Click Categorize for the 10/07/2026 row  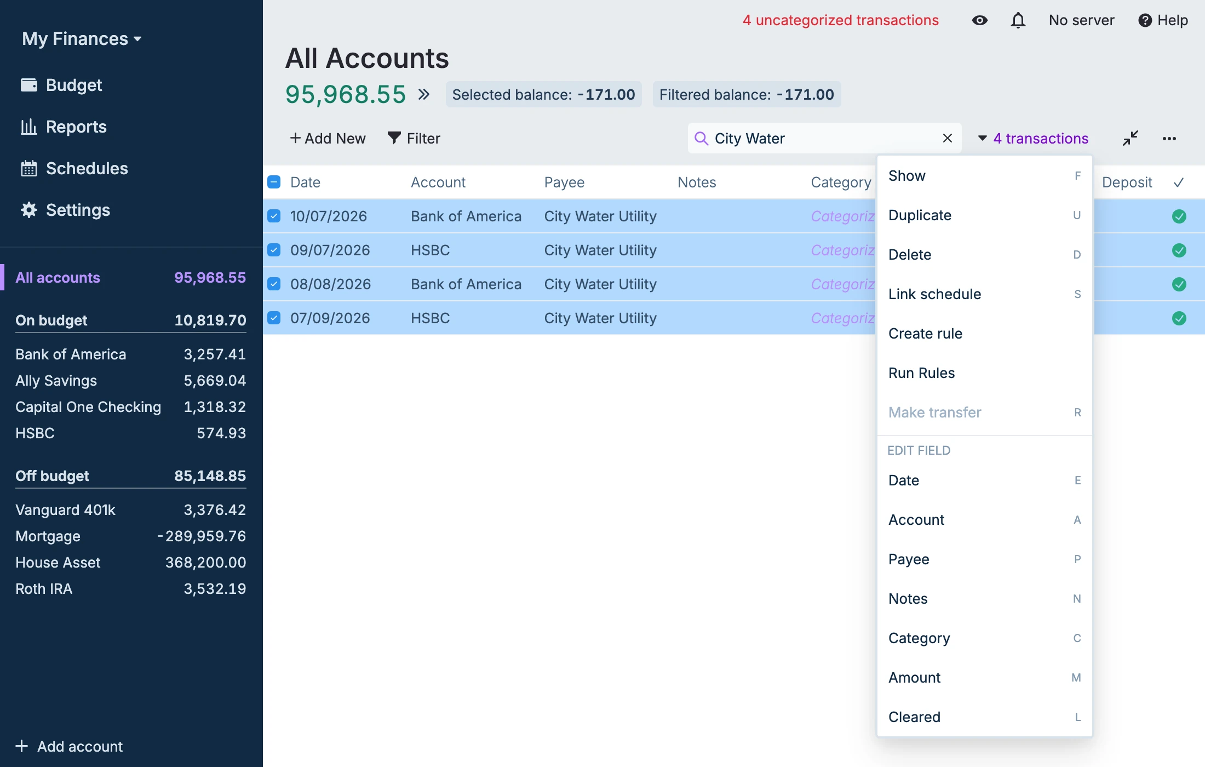pyautogui.click(x=842, y=216)
